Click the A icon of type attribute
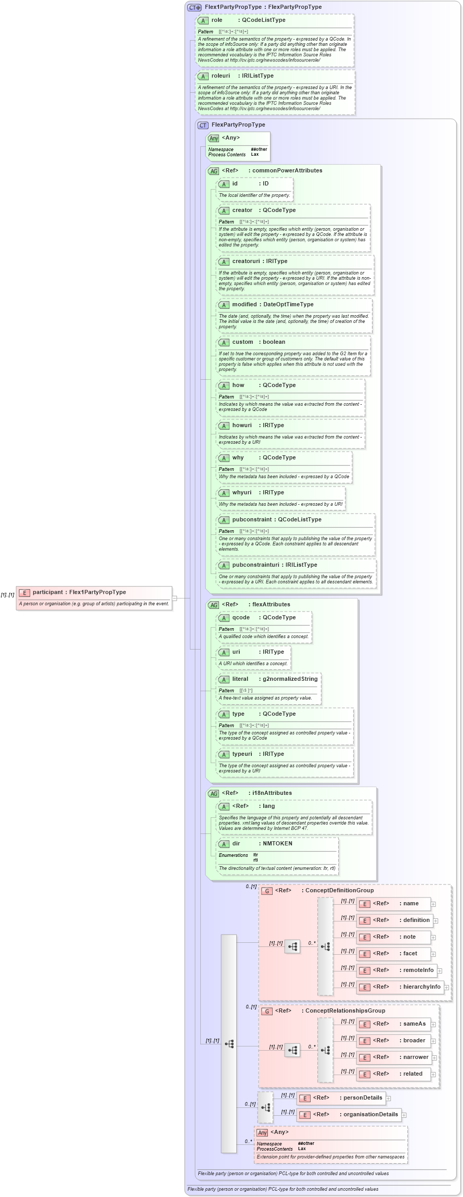 click(x=224, y=714)
